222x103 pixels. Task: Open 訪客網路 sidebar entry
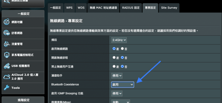coord(23,33)
